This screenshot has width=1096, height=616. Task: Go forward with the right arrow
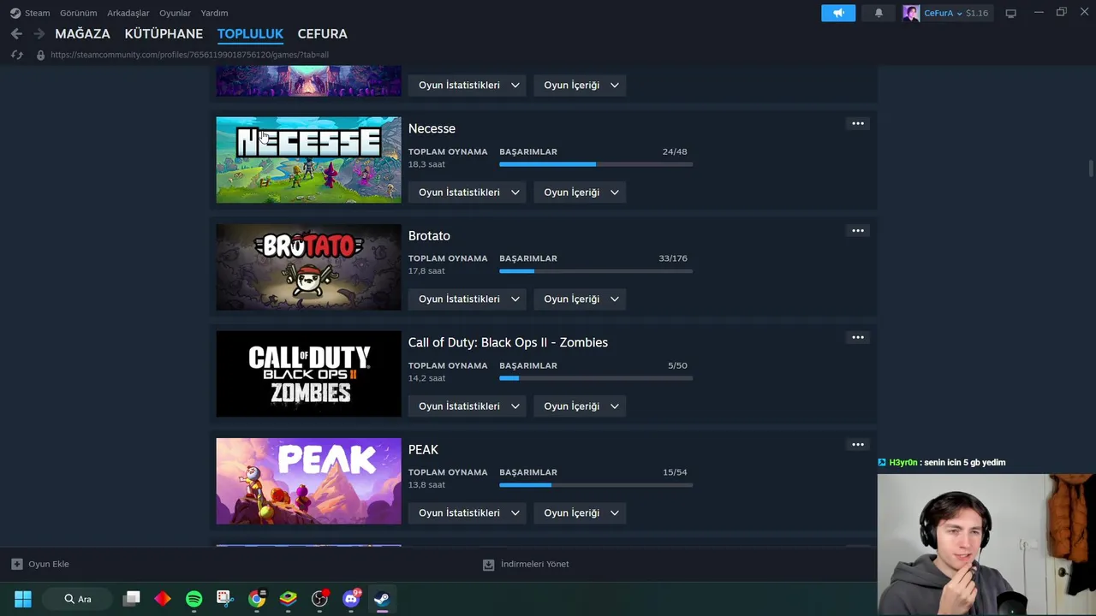pos(39,33)
